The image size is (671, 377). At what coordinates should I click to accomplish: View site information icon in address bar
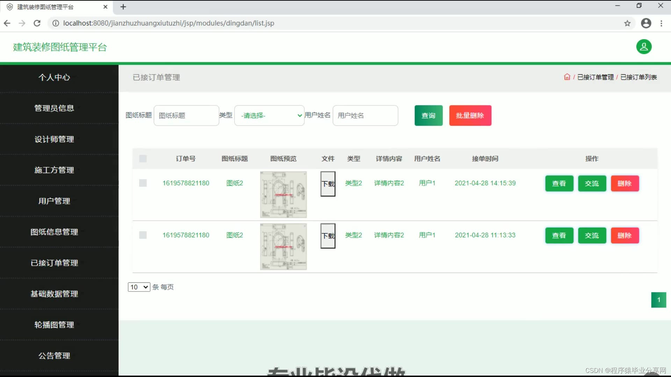click(56, 23)
